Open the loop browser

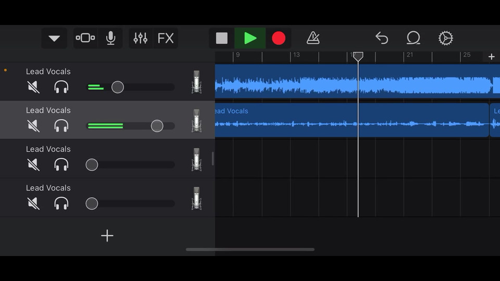click(413, 38)
